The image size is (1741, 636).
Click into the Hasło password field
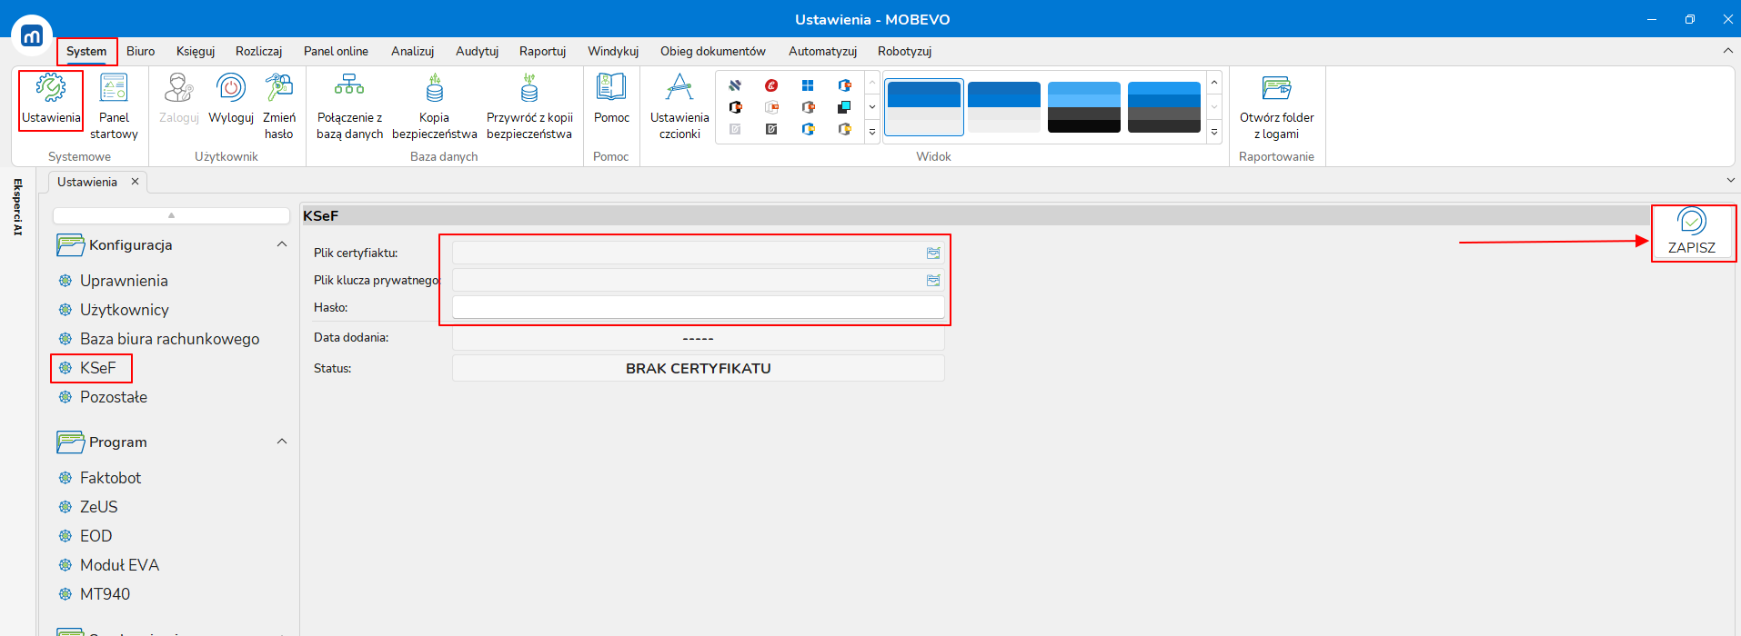pos(698,308)
